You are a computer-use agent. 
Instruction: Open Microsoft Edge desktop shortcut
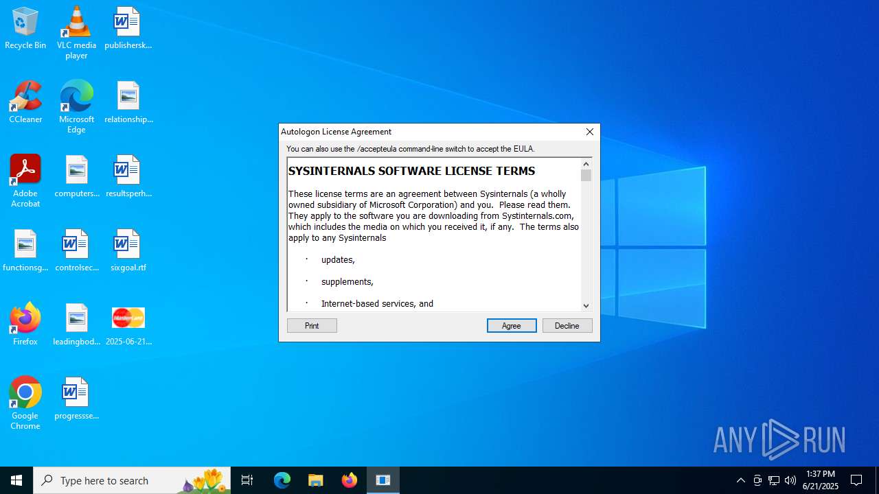point(76,107)
